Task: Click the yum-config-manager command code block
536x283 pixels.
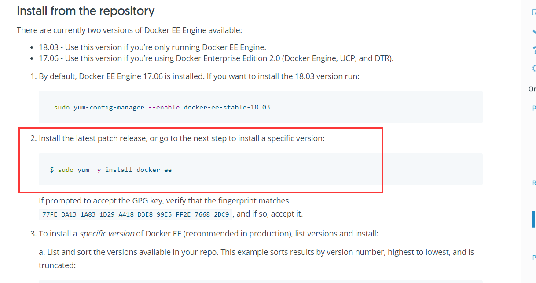Action: click(261, 107)
